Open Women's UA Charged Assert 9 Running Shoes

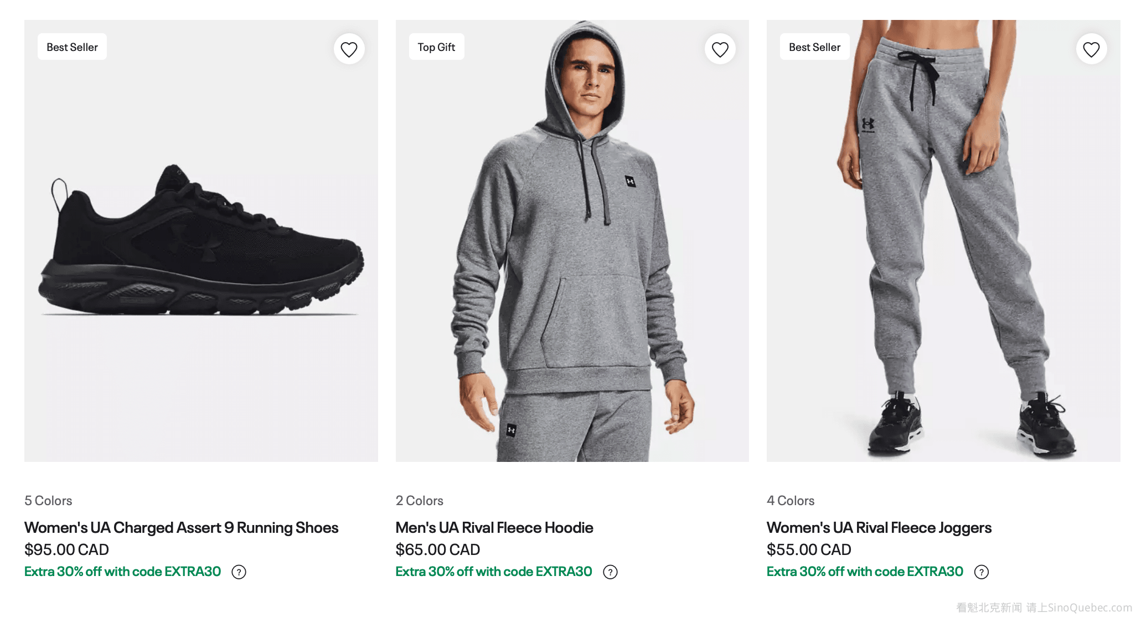[181, 527]
